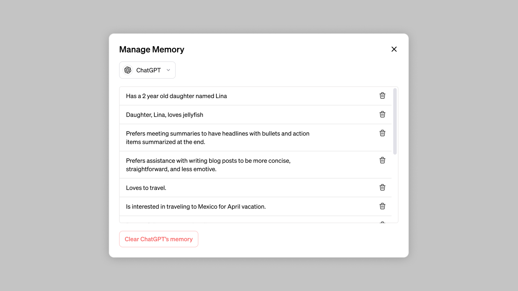Delete the 'Daughter, Lina, loves jellyfish' memory

coord(382,114)
